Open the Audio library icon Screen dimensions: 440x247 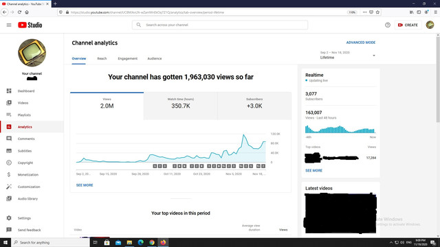pos(9,198)
